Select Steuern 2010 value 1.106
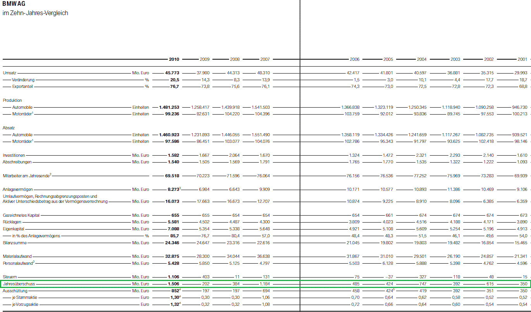531x312 pixels. click(x=173, y=277)
